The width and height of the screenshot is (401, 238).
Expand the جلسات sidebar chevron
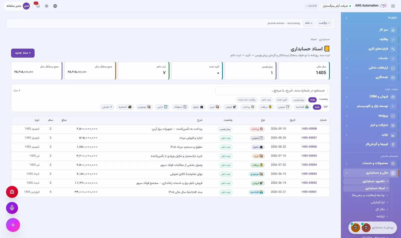coord(347,59)
